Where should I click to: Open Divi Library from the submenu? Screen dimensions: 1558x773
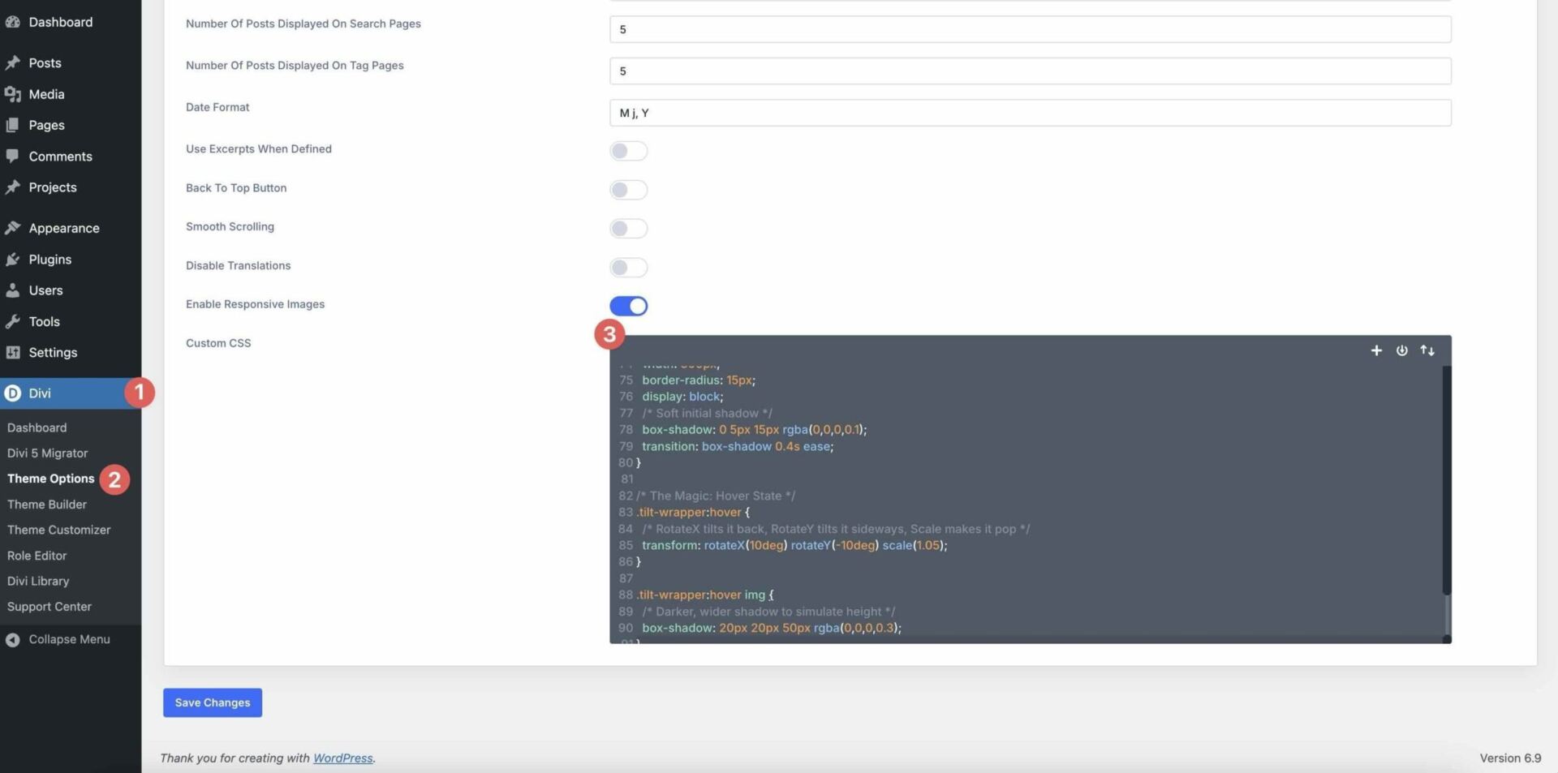tap(37, 581)
